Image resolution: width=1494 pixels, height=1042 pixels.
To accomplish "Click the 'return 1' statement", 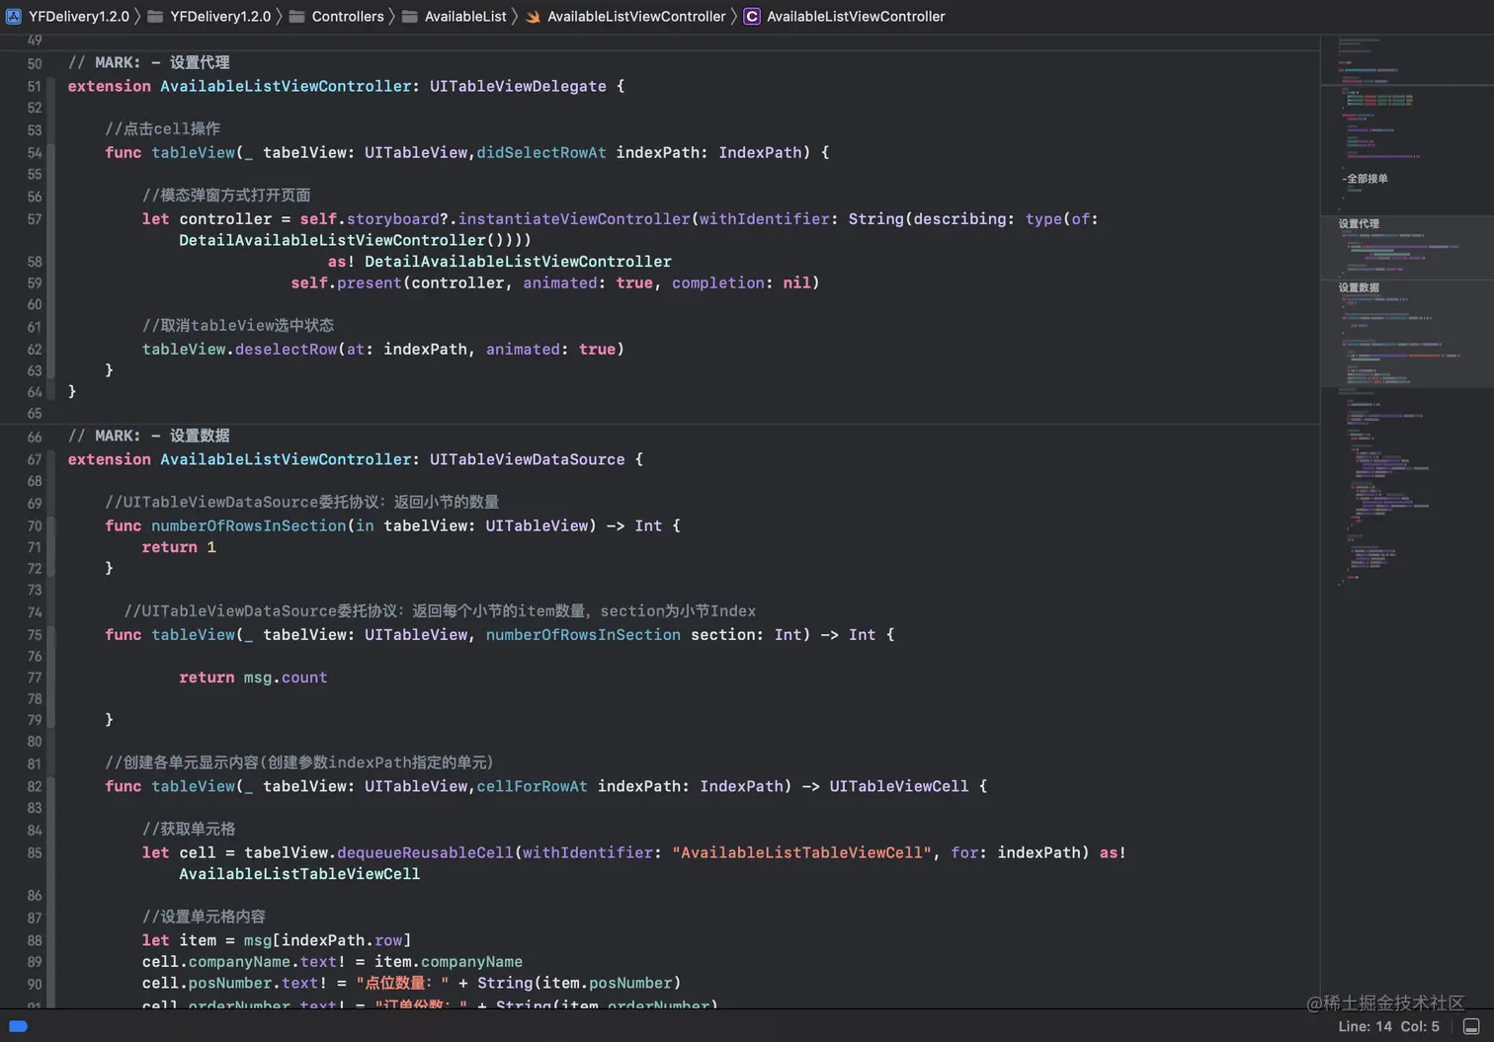I will (179, 547).
